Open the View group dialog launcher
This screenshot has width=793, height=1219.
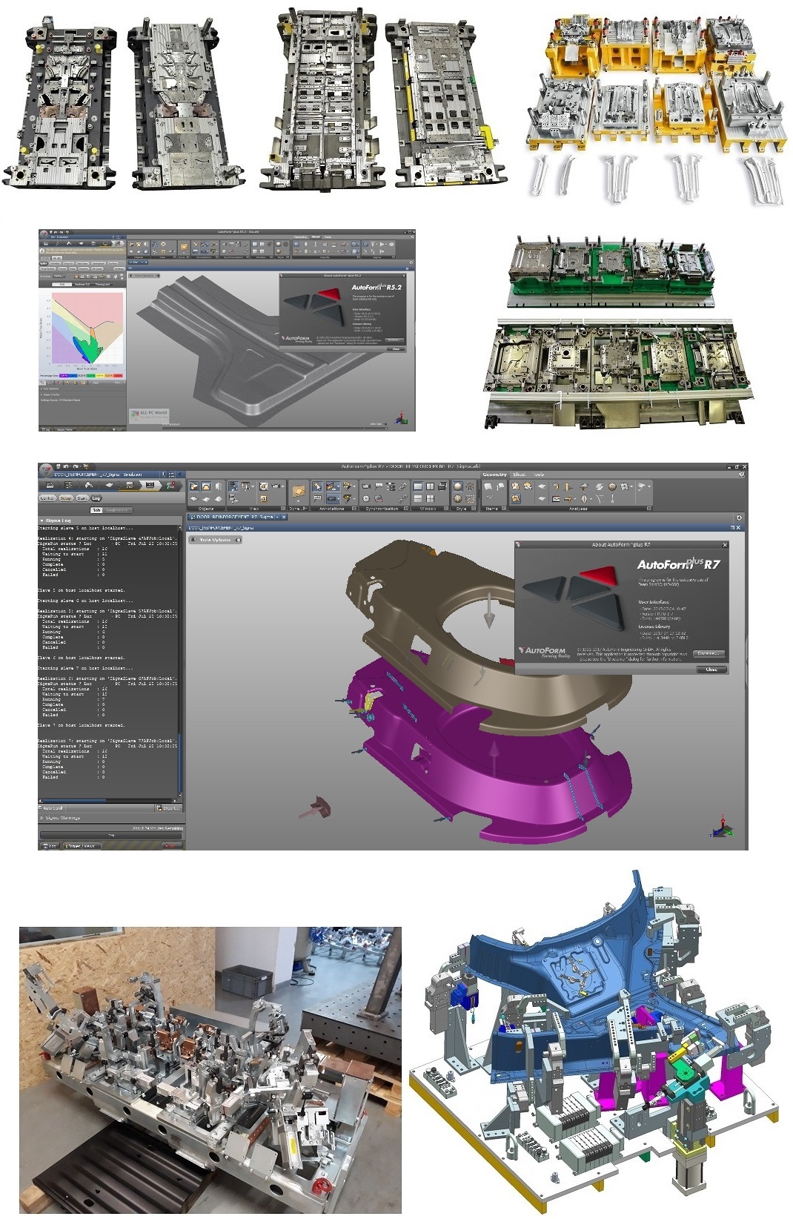point(282,508)
